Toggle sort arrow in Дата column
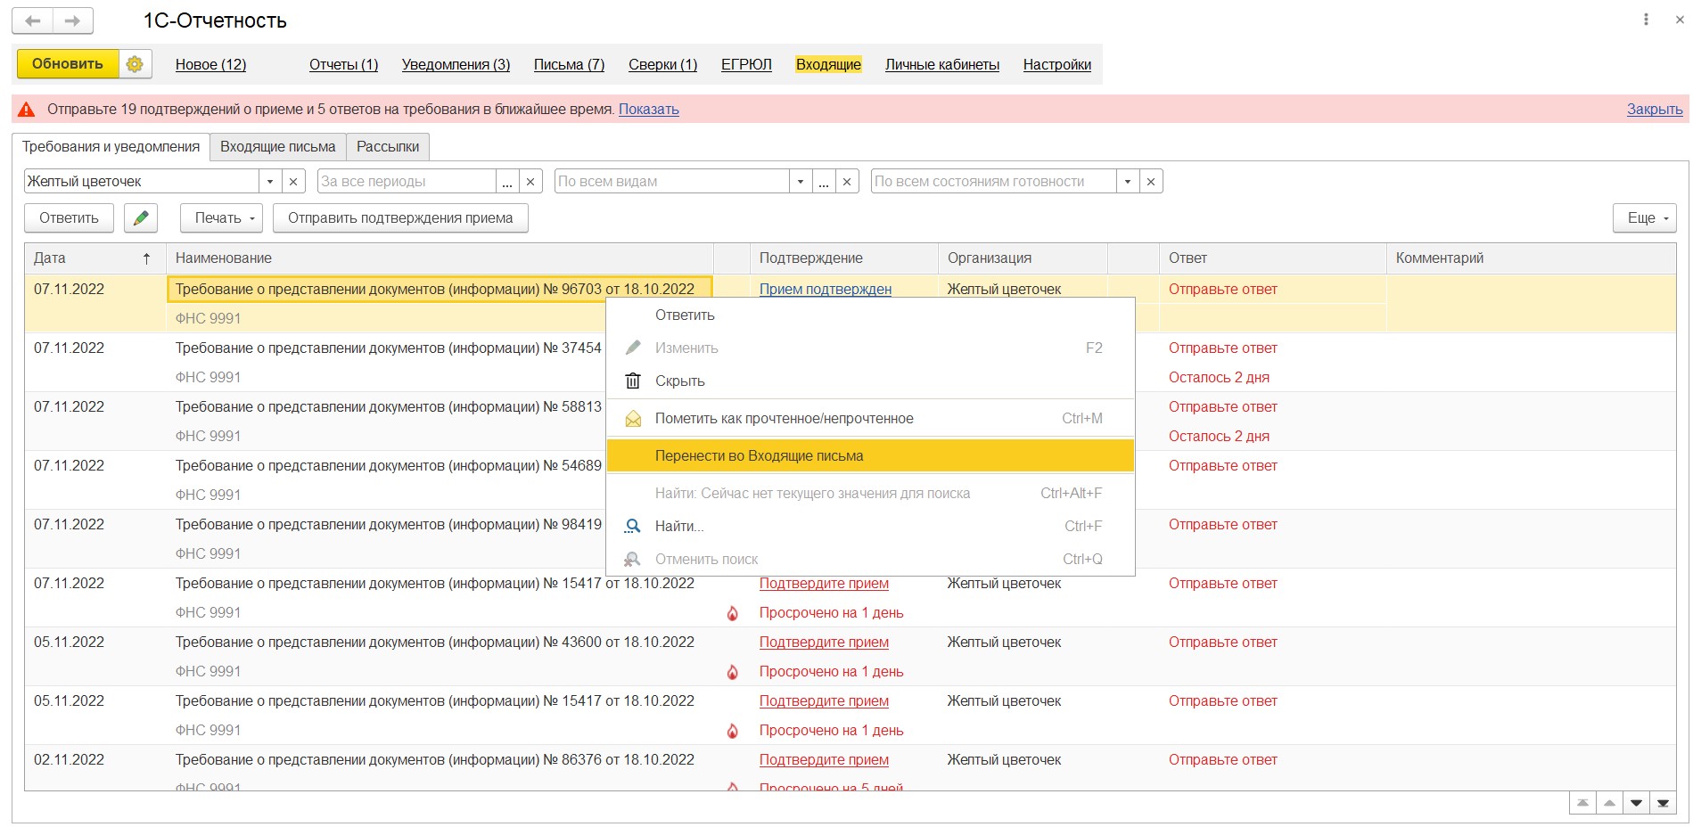1693x827 pixels. pos(147,258)
